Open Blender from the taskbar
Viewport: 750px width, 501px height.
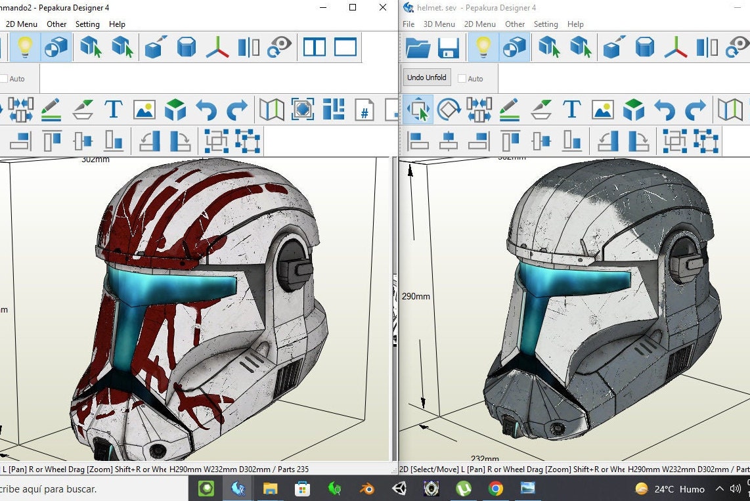pos(367,489)
